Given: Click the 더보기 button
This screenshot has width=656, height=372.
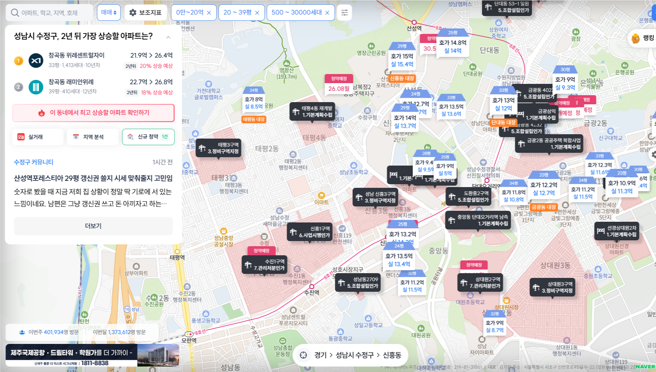Looking at the screenshot, I should pyautogui.click(x=93, y=226).
